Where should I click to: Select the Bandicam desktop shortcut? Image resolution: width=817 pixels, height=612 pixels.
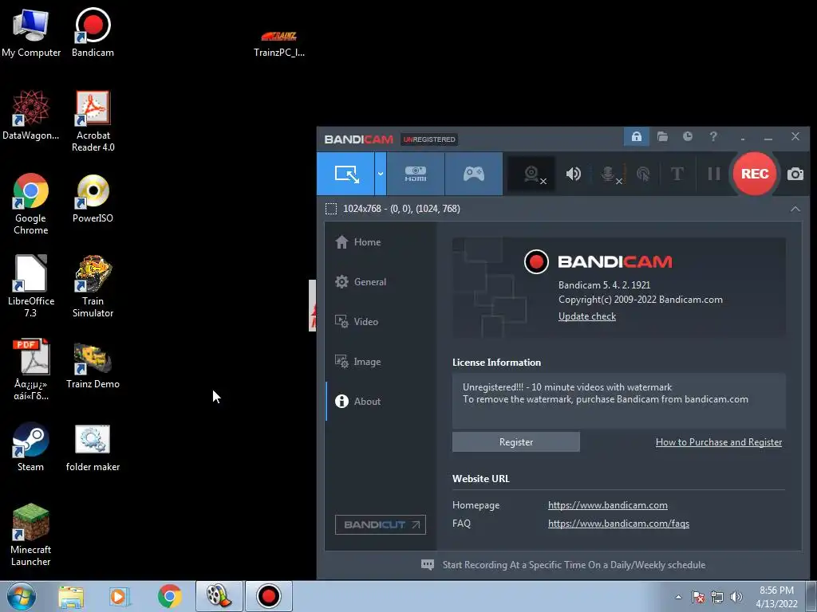pos(93,33)
